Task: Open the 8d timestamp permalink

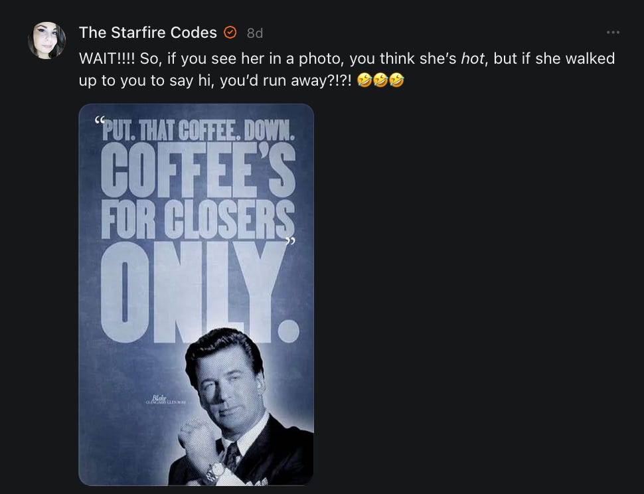Action: coord(255,33)
